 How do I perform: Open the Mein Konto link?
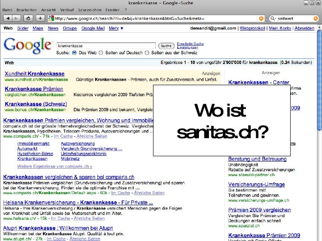(280, 28)
